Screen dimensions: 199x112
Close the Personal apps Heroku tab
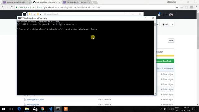click(x=29, y=2)
